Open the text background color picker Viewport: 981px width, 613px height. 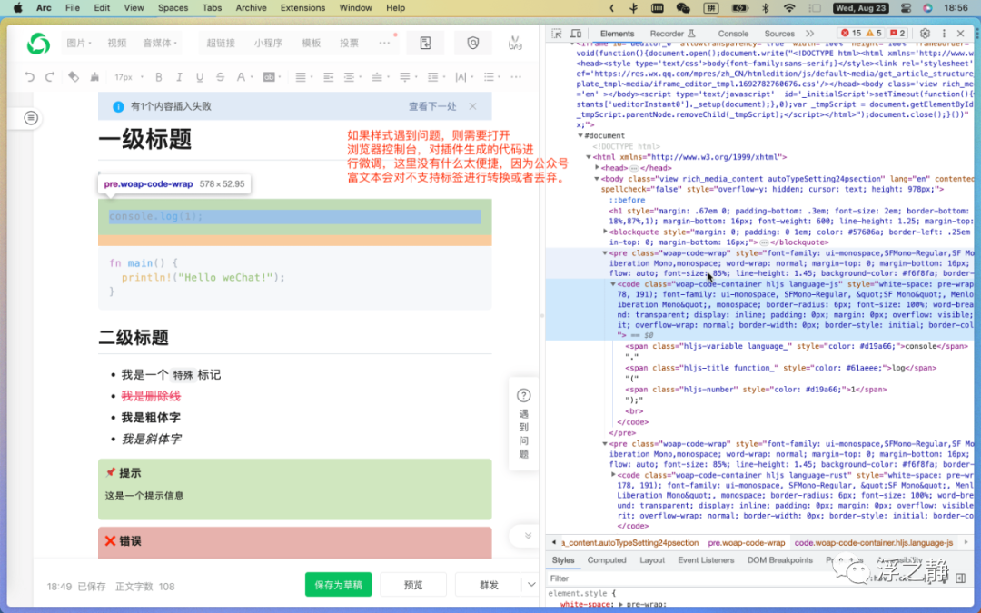click(268, 77)
